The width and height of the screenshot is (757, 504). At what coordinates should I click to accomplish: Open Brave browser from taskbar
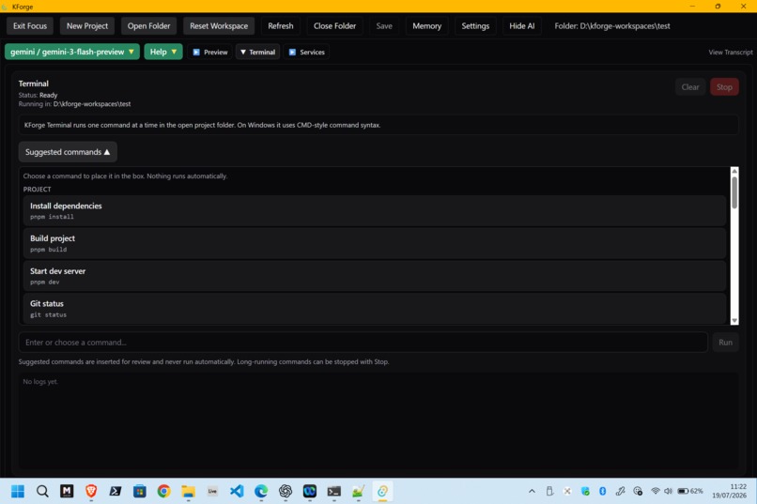pyautogui.click(x=91, y=491)
